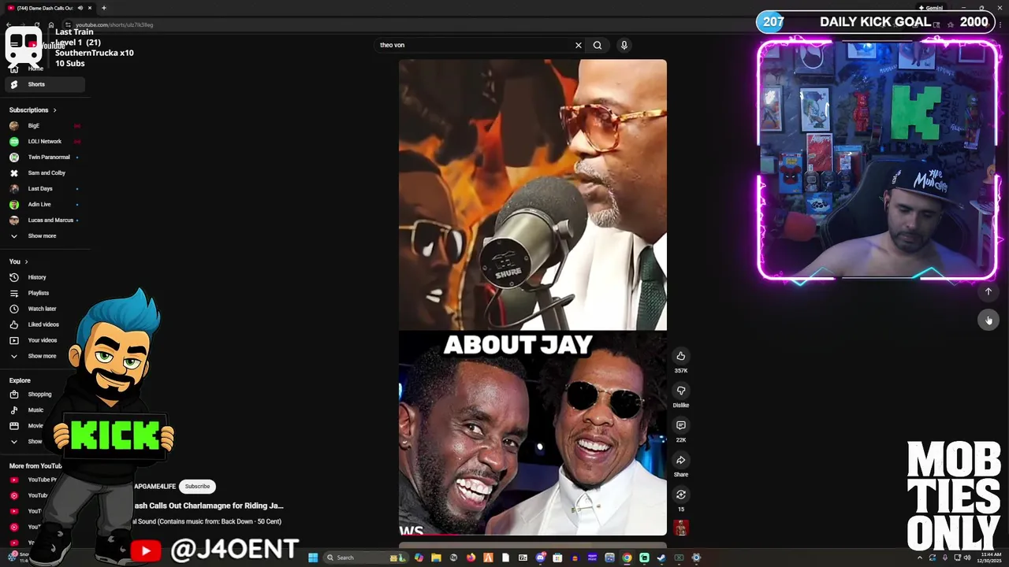1009x567 pixels.
Task: Open Playlists
Action: (x=43, y=293)
